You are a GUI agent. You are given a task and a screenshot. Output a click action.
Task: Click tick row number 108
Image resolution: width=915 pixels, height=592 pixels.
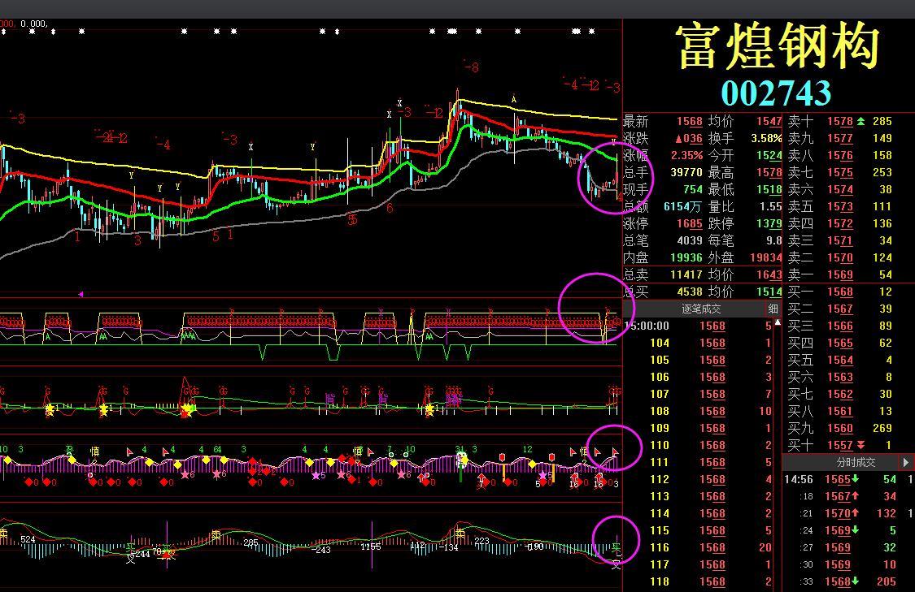(x=660, y=411)
